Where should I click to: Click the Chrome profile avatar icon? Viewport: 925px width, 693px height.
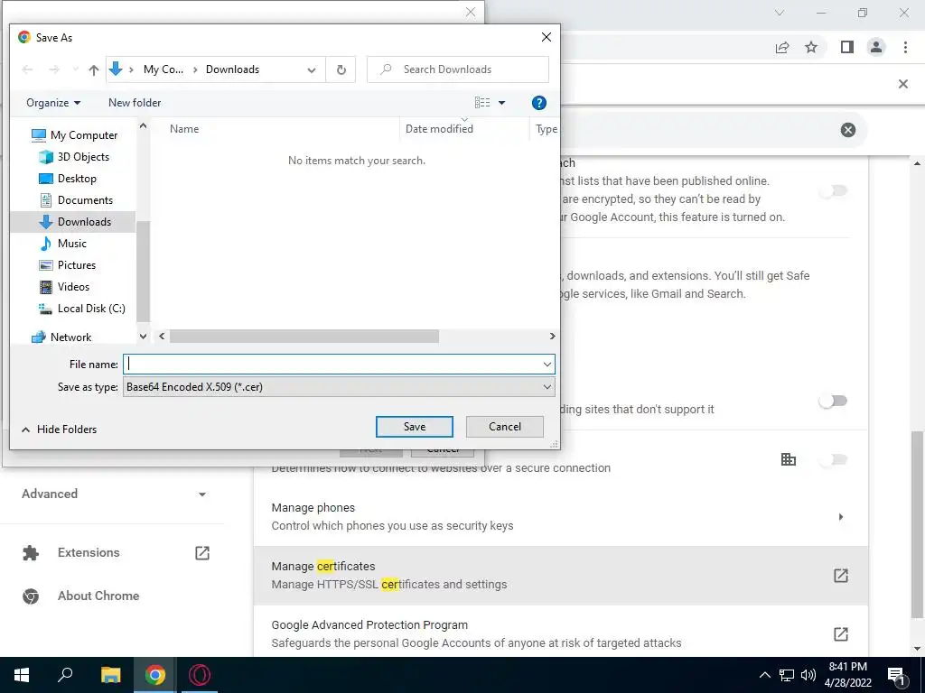point(876,47)
